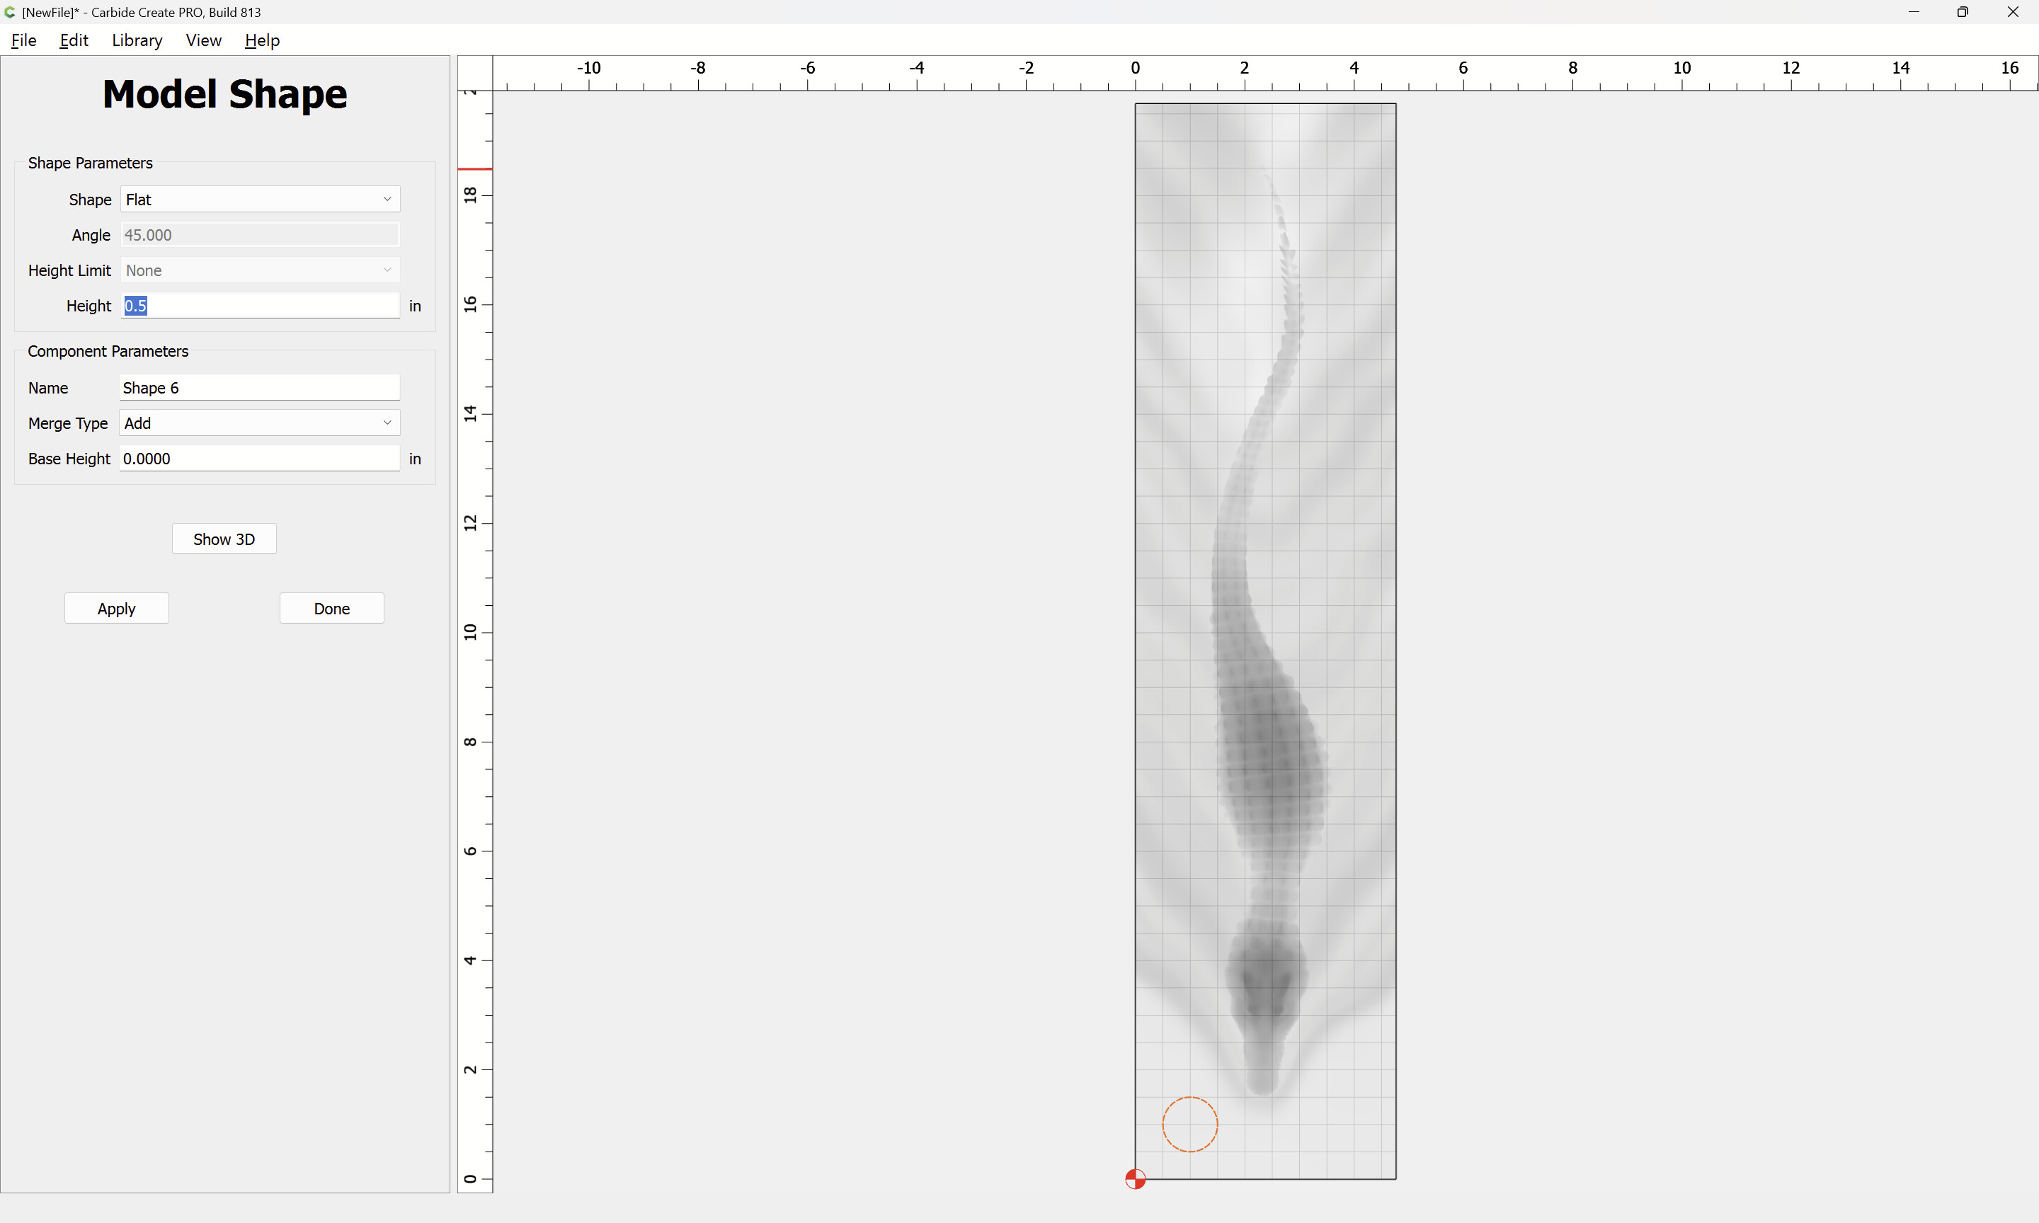Click the Base Height label

[69, 458]
